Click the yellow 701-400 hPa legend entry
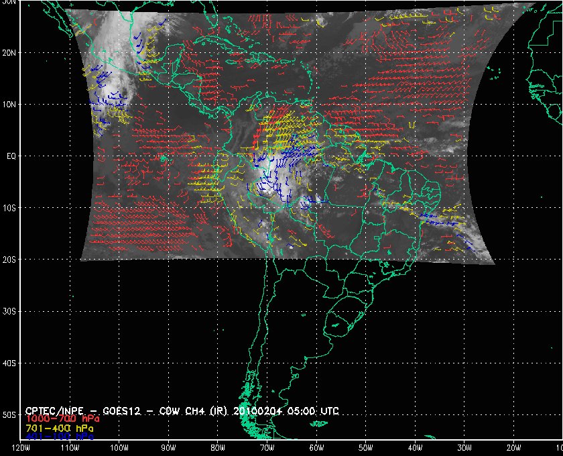The image size is (563, 456). click(60, 429)
